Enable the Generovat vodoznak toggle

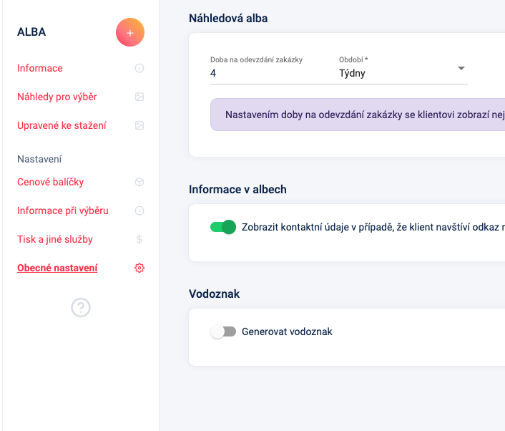click(x=223, y=331)
